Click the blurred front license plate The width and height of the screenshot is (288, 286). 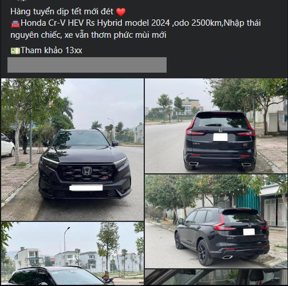click(x=86, y=188)
